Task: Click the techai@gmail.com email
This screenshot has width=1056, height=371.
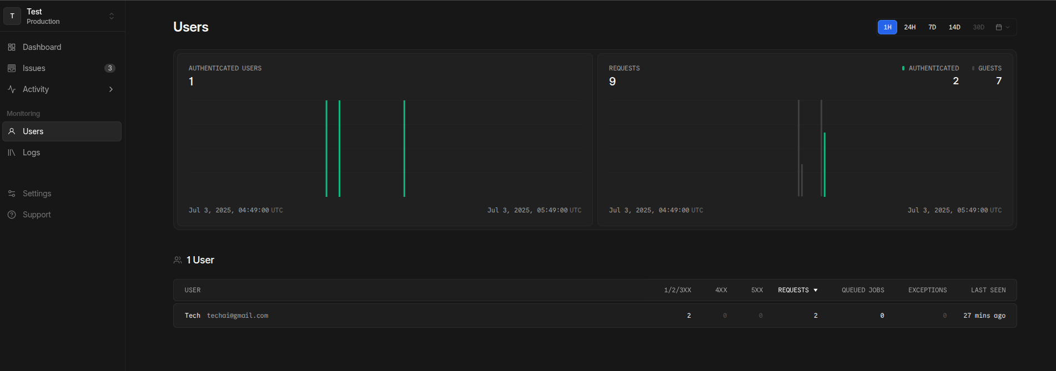Action: [x=238, y=316]
